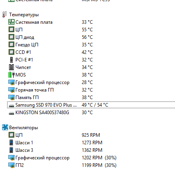Click the blue fan icon beside Вентиляторы
175x176 pixels.
click(5, 127)
